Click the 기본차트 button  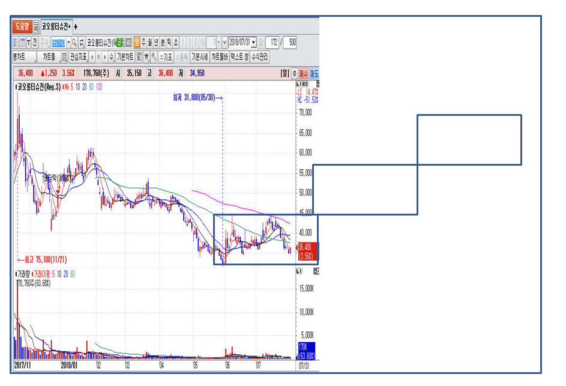[x=125, y=57]
